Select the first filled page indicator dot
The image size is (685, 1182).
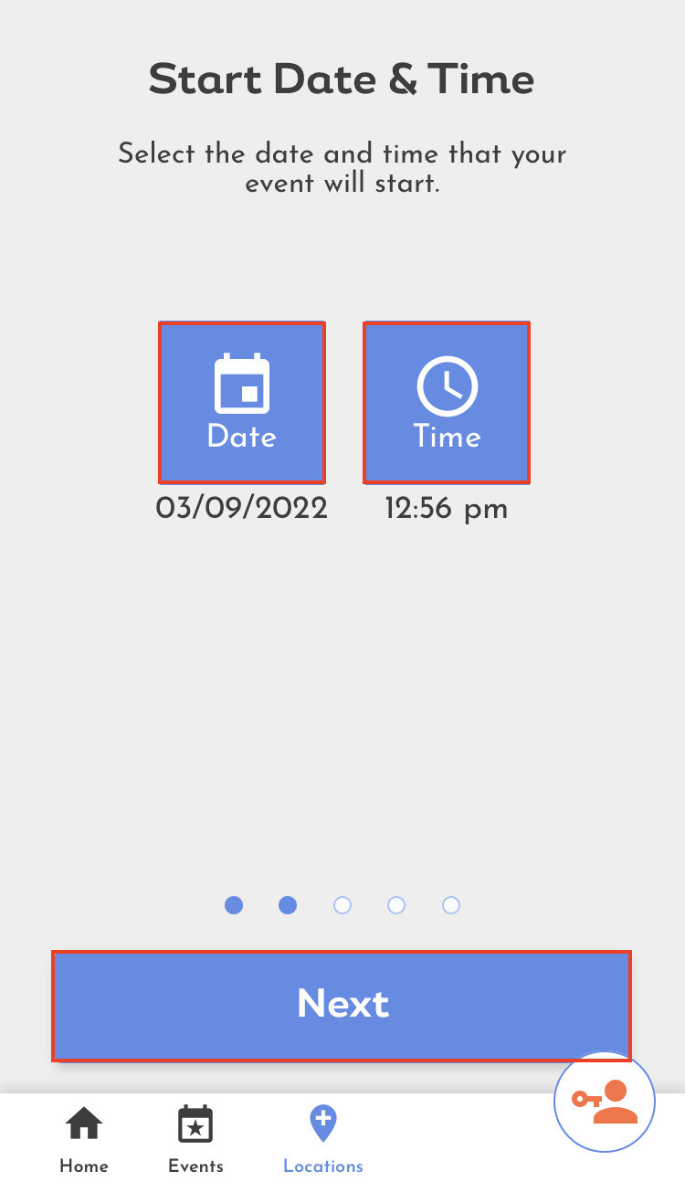pos(234,905)
